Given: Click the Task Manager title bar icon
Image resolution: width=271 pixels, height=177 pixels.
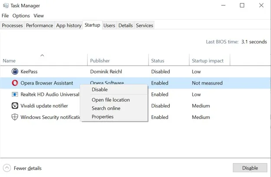Looking at the screenshot, I should tap(6, 6).
